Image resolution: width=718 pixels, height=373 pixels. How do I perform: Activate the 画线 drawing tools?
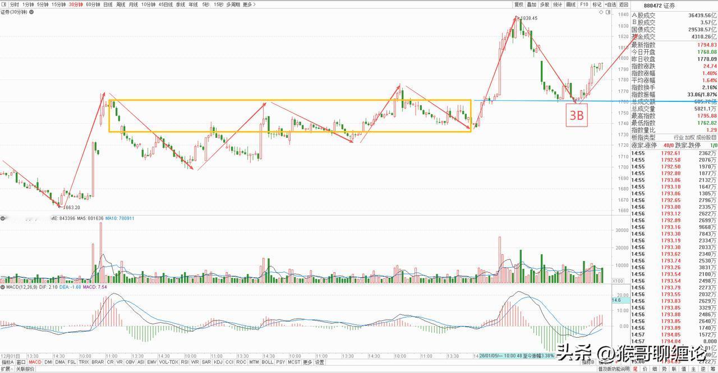(571, 4)
